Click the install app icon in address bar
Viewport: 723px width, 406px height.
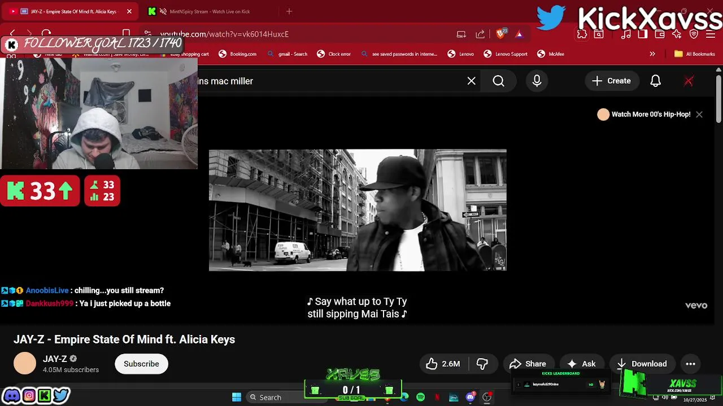click(x=461, y=34)
